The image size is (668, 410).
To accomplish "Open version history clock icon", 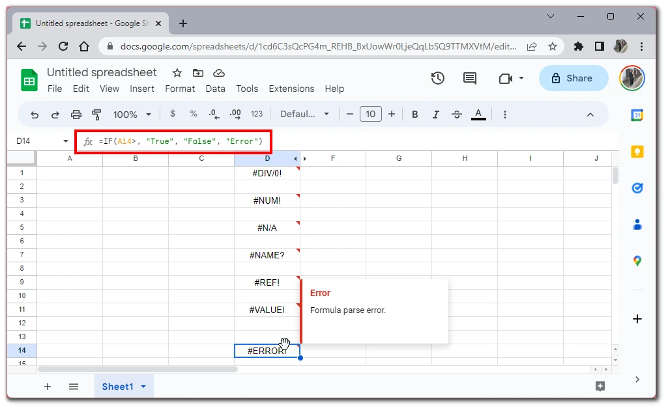I will tap(438, 78).
